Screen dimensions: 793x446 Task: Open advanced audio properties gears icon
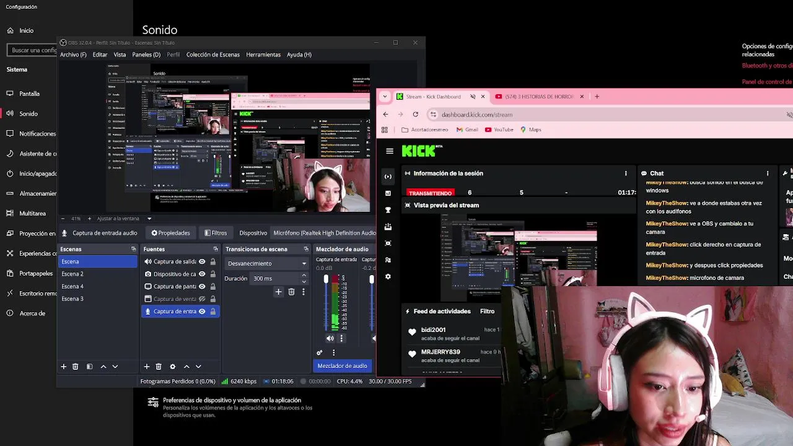click(x=320, y=352)
